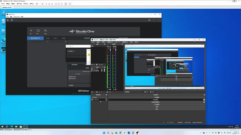
Task: Remove transition with Scene Transitions minus icon
Action: click(103, 102)
